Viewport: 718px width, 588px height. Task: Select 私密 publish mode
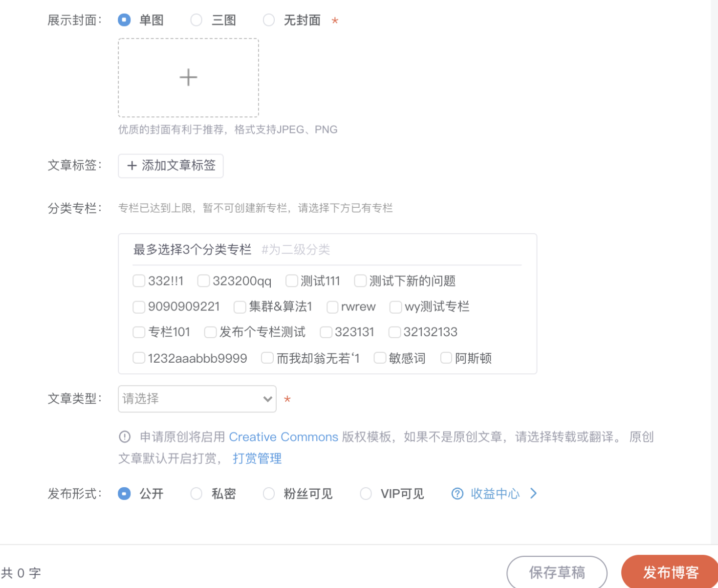pyautogui.click(x=196, y=494)
